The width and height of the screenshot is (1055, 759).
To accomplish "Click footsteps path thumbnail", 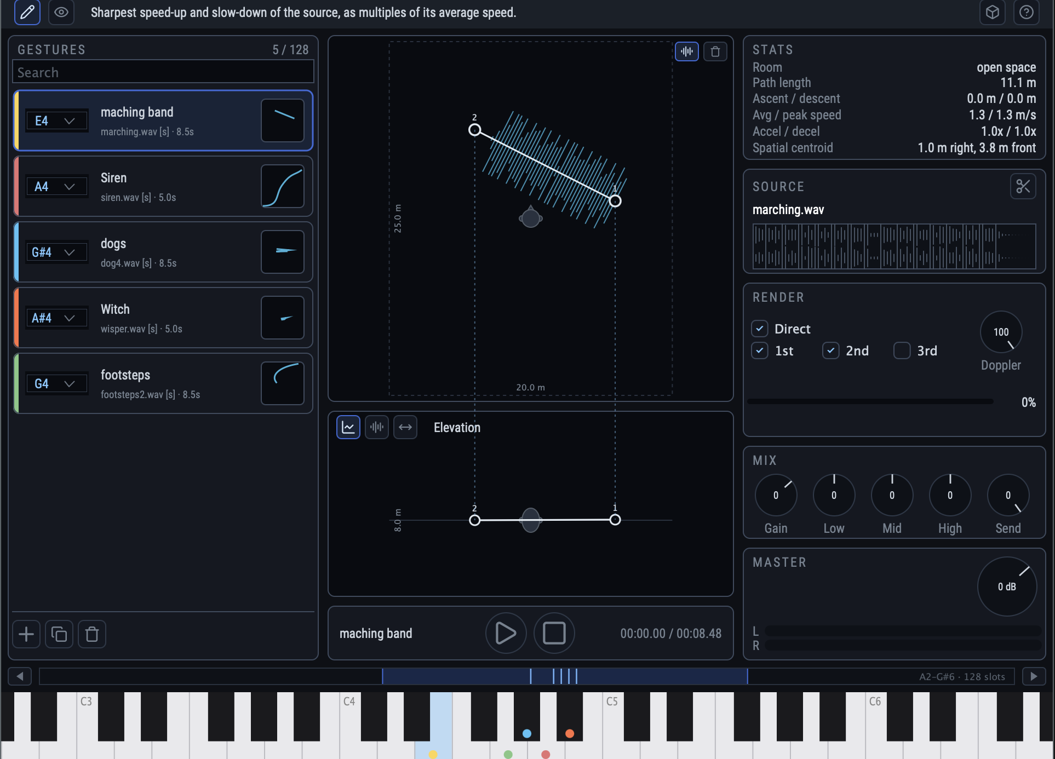I will coord(283,383).
